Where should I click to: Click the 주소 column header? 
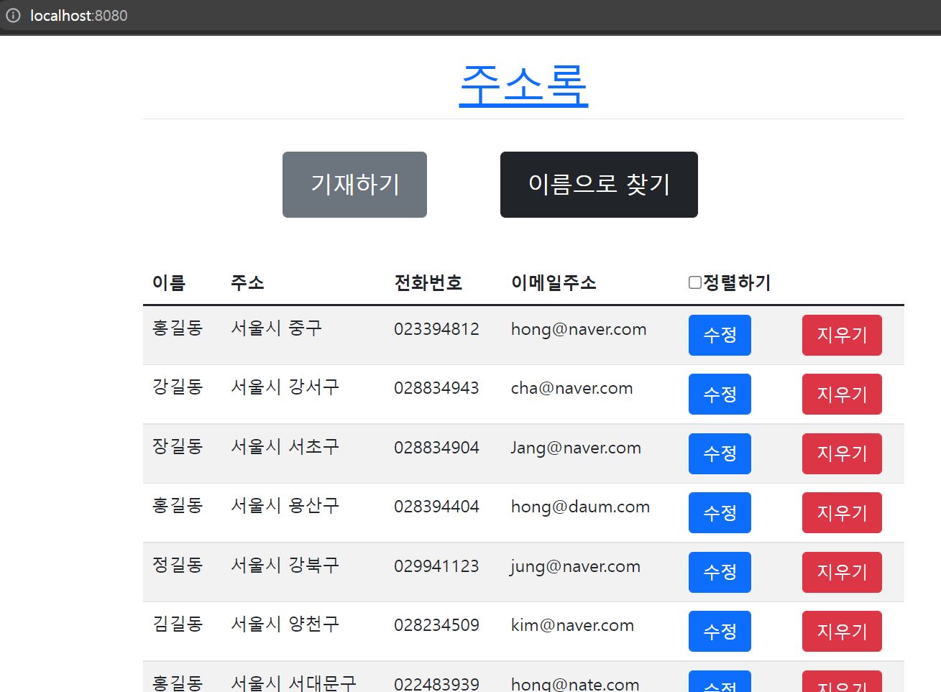[x=247, y=282]
